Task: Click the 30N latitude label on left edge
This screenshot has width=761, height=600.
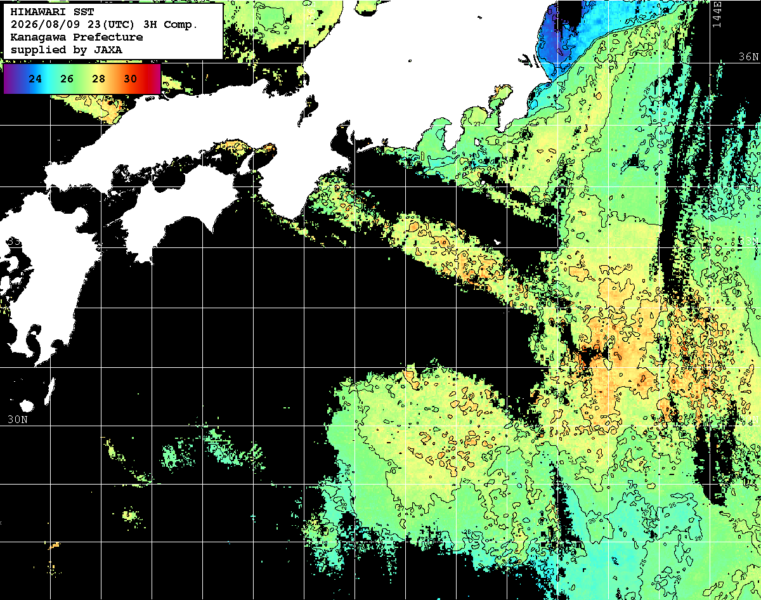Action: (17, 420)
